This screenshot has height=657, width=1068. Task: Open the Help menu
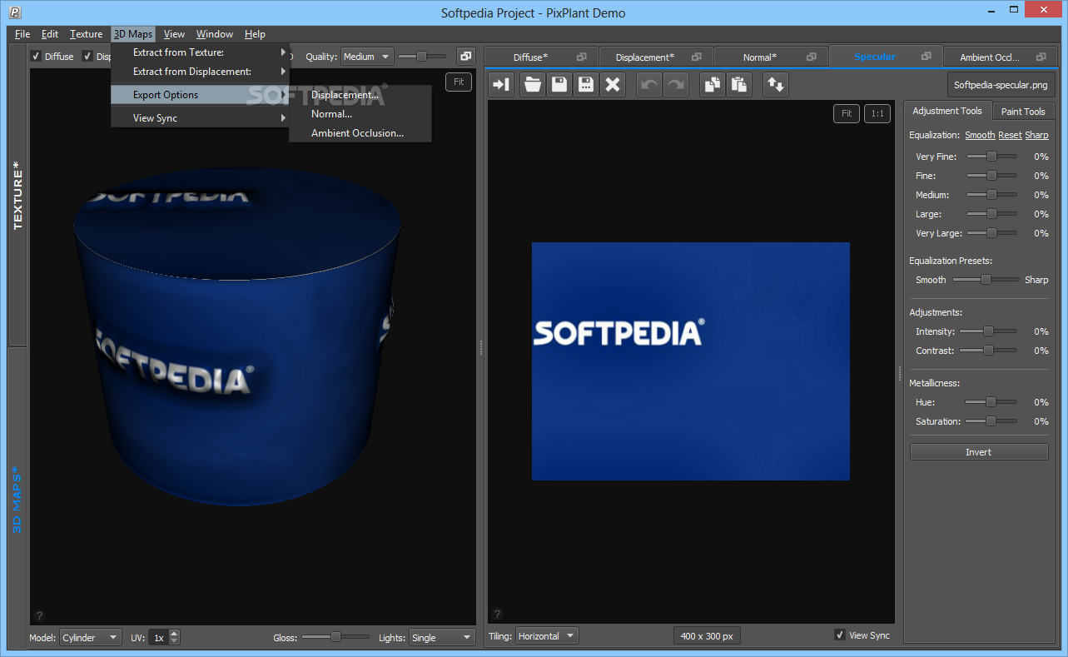point(255,34)
